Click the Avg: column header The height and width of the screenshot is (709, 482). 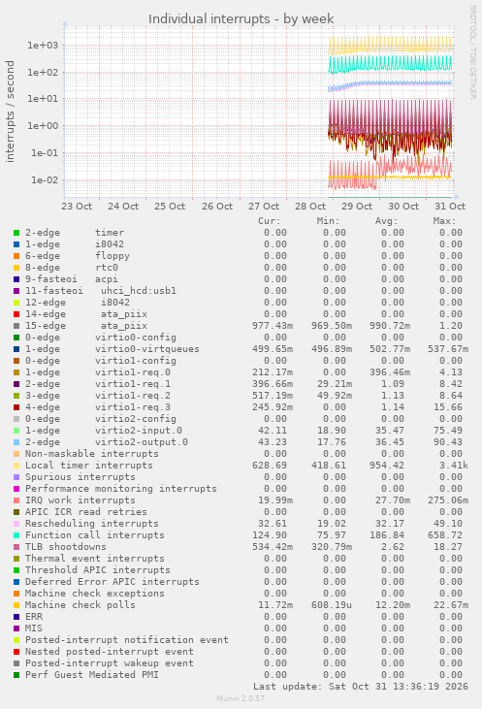(x=387, y=221)
